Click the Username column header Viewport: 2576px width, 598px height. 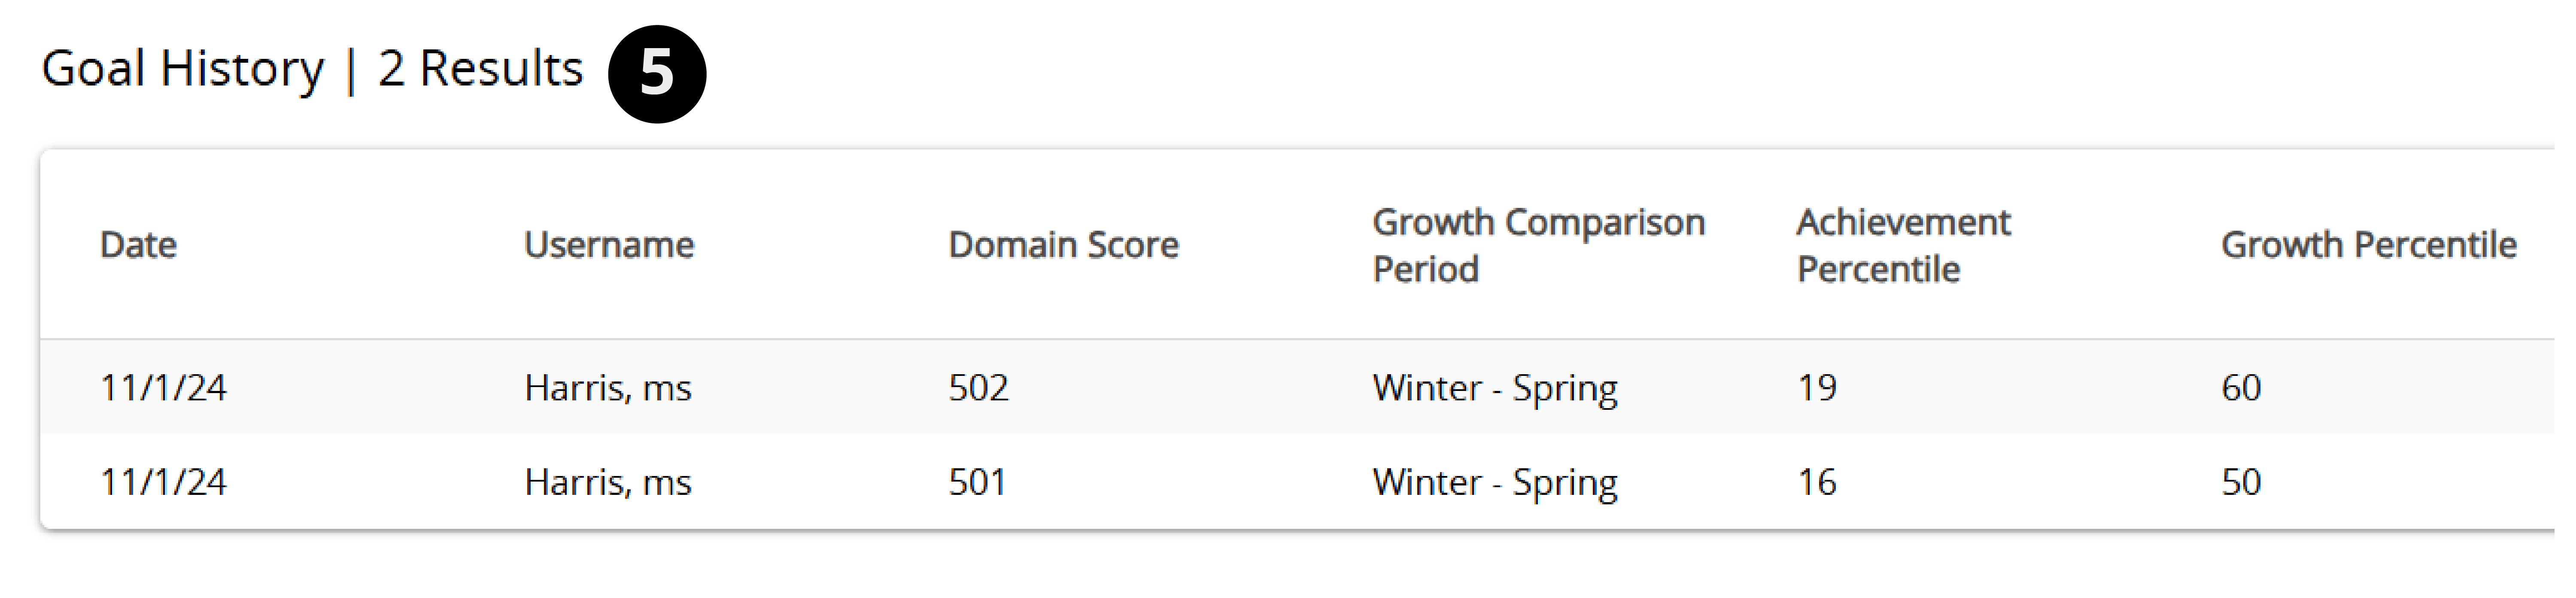tap(608, 245)
